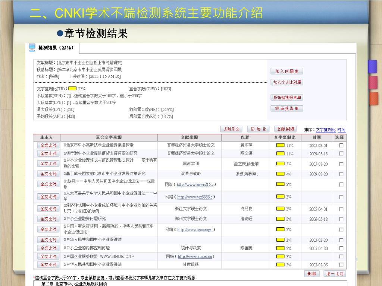This screenshot has height=286, width=382.
Task: Select the checkbox for the 改革与战略 row
Action: point(341,174)
